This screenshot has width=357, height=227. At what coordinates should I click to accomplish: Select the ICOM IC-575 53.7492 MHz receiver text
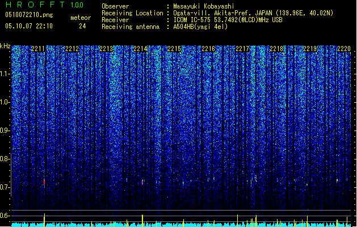(228, 20)
